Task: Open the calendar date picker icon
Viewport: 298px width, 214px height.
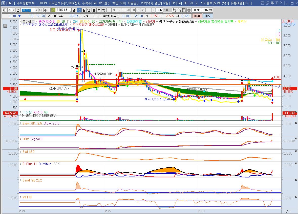Action: (210, 10)
